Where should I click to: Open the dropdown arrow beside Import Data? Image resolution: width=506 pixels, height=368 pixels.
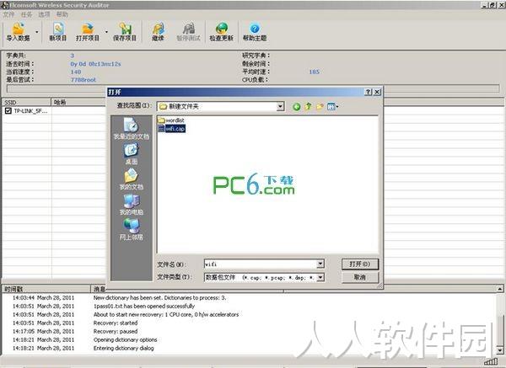pos(37,32)
